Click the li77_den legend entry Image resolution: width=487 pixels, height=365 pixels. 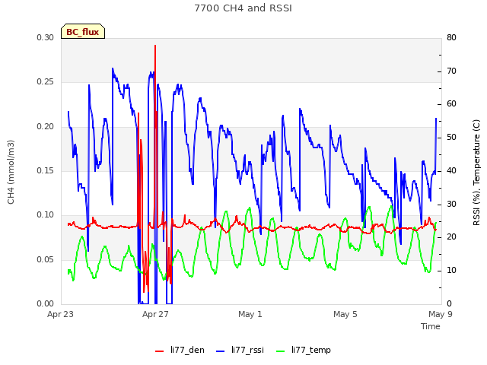[x=180, y=350]
